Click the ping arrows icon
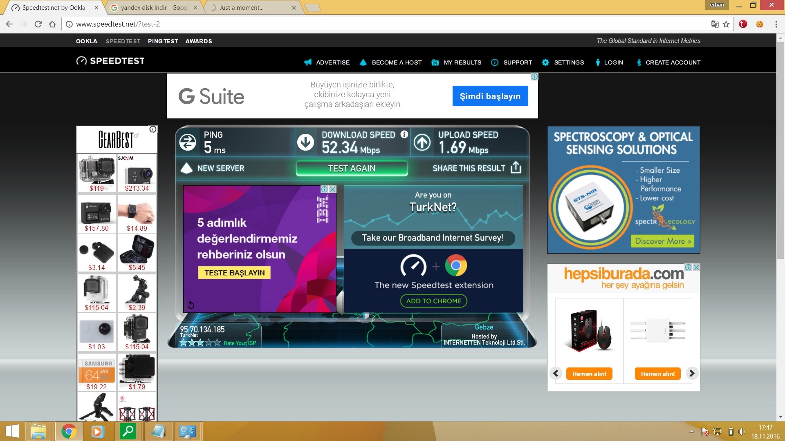 (x=188, y=142)
